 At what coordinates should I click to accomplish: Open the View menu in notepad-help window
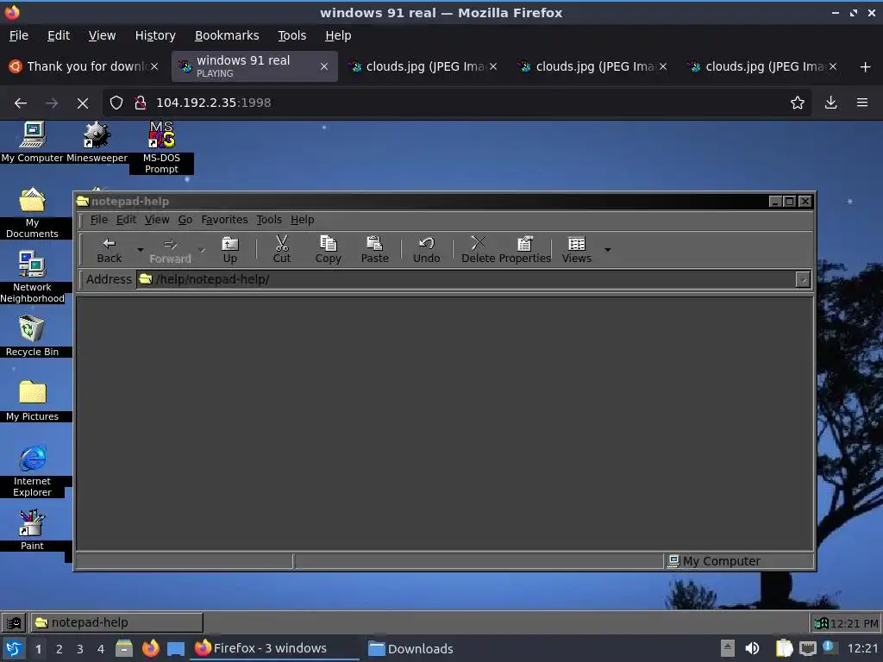pyautogui.click(x=157, y=220)
